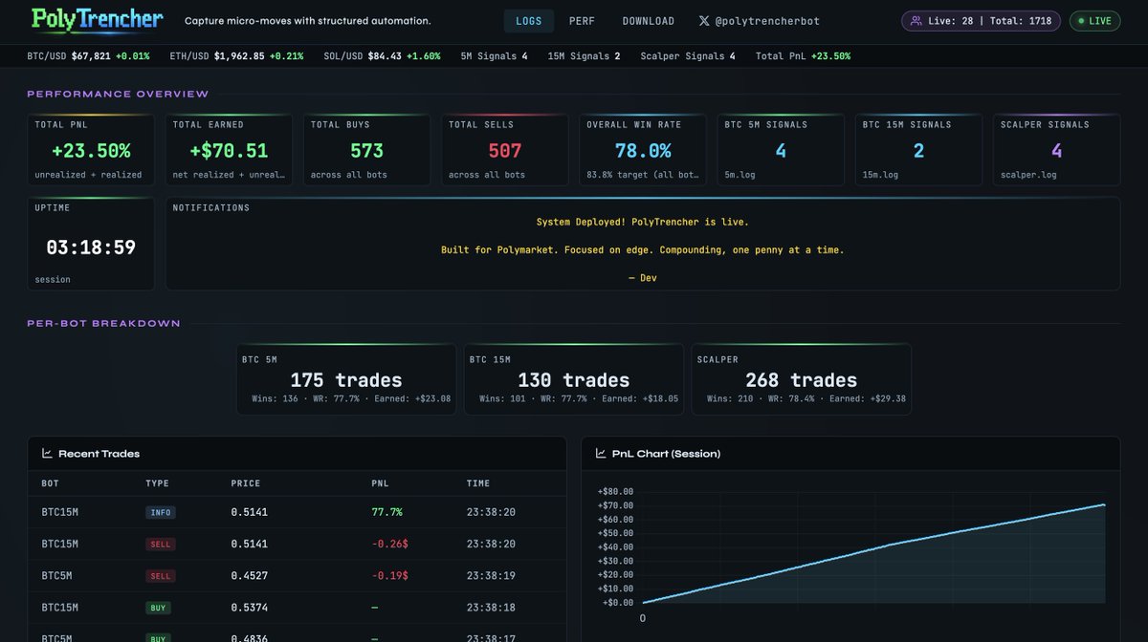
Task: Click the scalper.log label
Action: [x=1027, y=175]
